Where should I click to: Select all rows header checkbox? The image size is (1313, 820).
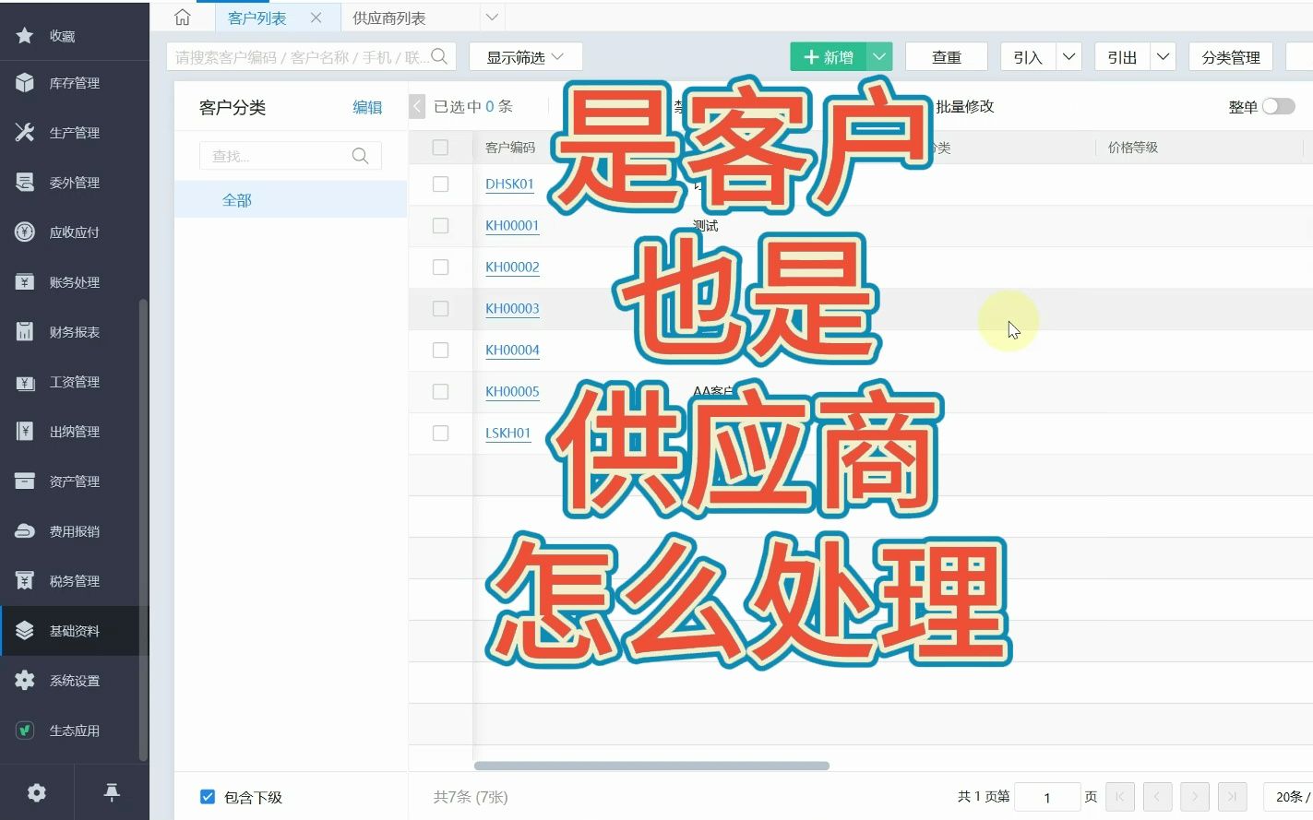click(440, 148)
